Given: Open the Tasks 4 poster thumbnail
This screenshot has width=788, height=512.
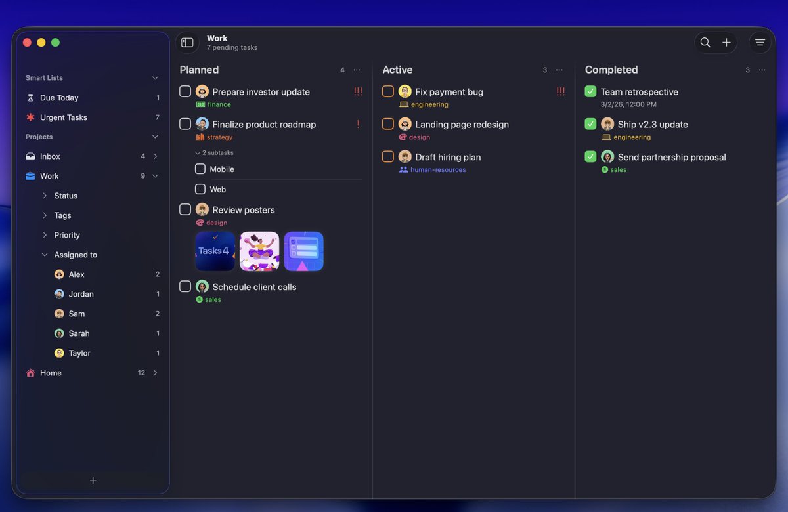Looking at the screenshot, I should pos(215,251).
